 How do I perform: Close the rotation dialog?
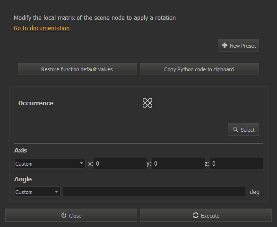click(x=71, y=215)
